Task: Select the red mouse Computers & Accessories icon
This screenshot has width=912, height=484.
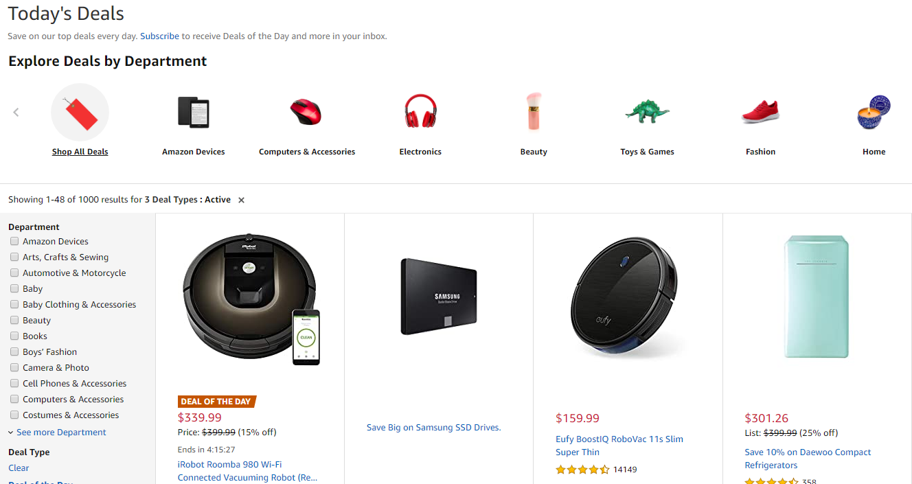Action: coord(306,112)
